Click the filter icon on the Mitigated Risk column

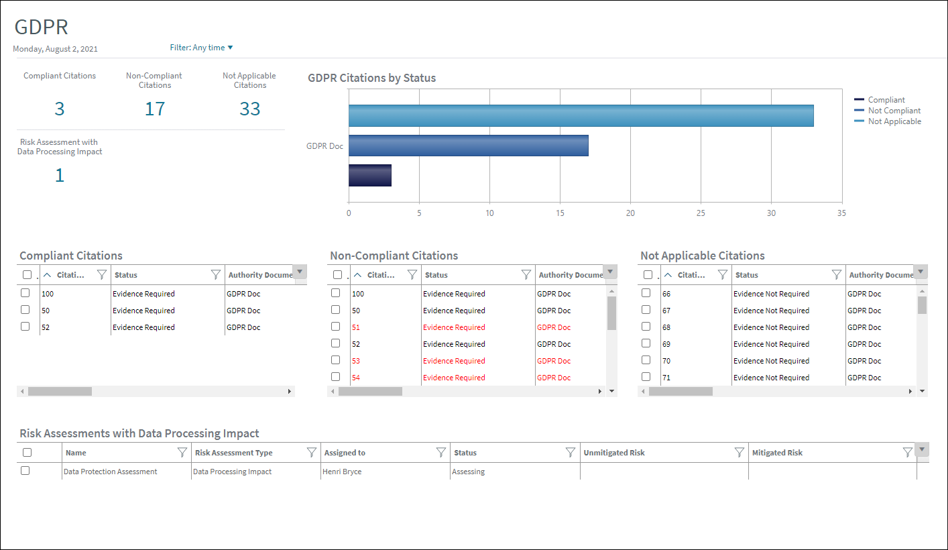(908, 452)
